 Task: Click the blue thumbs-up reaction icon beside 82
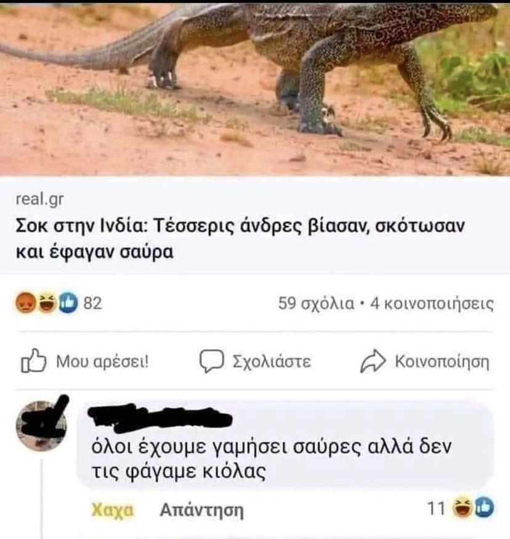click(68, 303)
